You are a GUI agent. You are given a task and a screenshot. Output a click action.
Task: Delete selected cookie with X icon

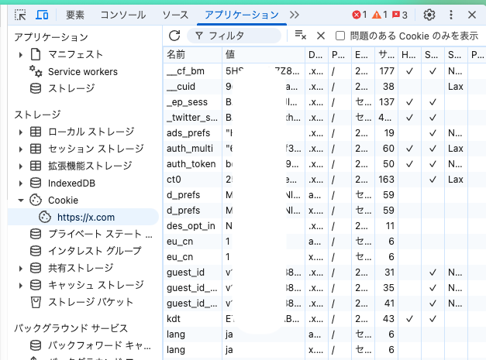pyautogui.click(x=320, y=36)
